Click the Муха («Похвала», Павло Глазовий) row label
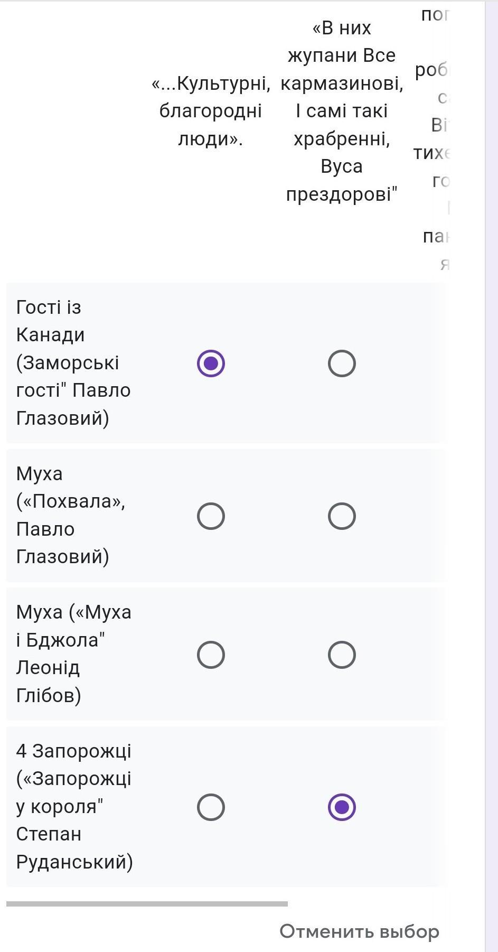 [71, 515]
